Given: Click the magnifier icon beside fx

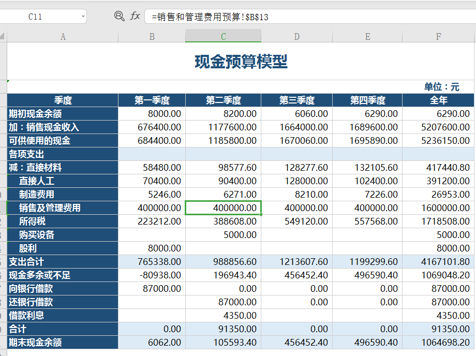Looking at the screenshot, I should click(x=119, y=17).
